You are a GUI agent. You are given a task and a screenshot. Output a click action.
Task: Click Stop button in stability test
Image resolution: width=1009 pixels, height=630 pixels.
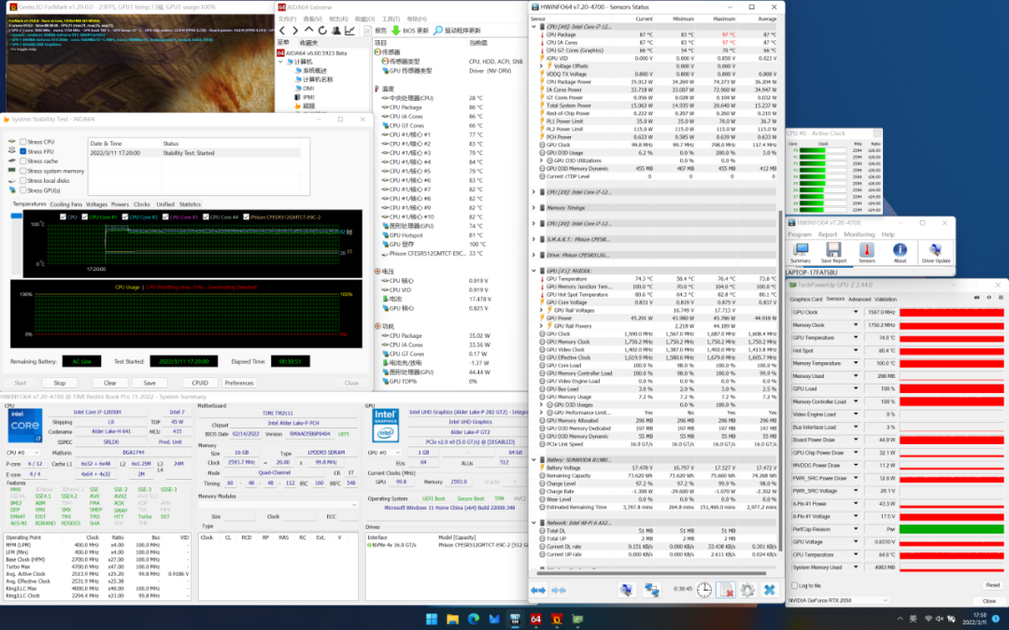tap(60, 383)
